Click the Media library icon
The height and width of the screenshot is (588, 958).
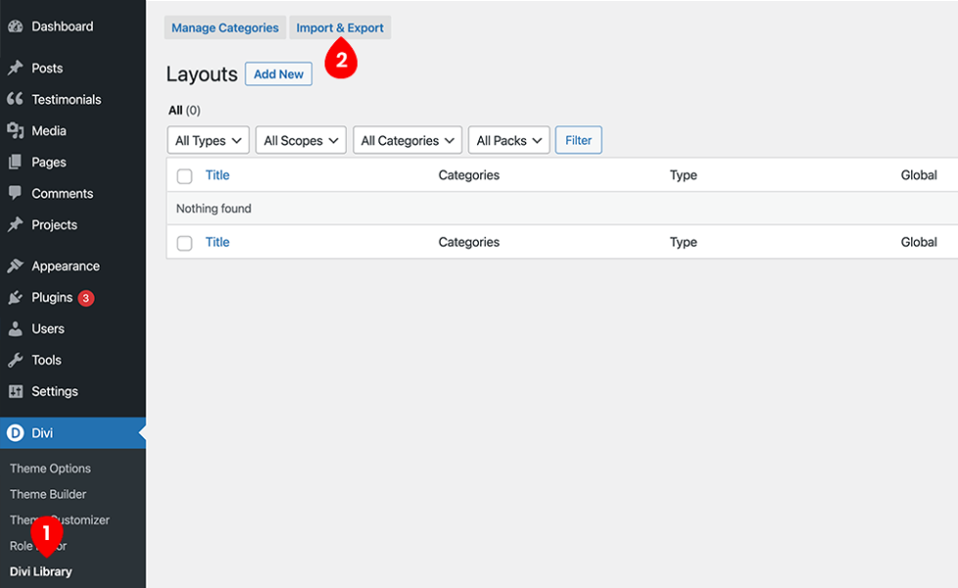tap(16, 131)
